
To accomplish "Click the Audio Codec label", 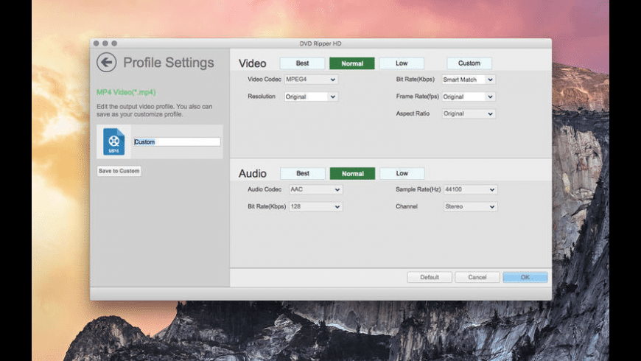I will (264, 189).
